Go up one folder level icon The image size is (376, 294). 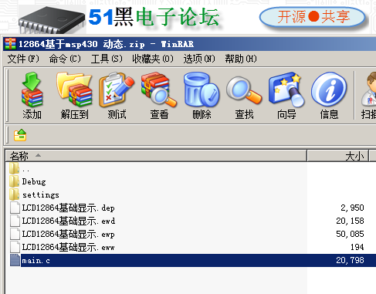point(20,135)
